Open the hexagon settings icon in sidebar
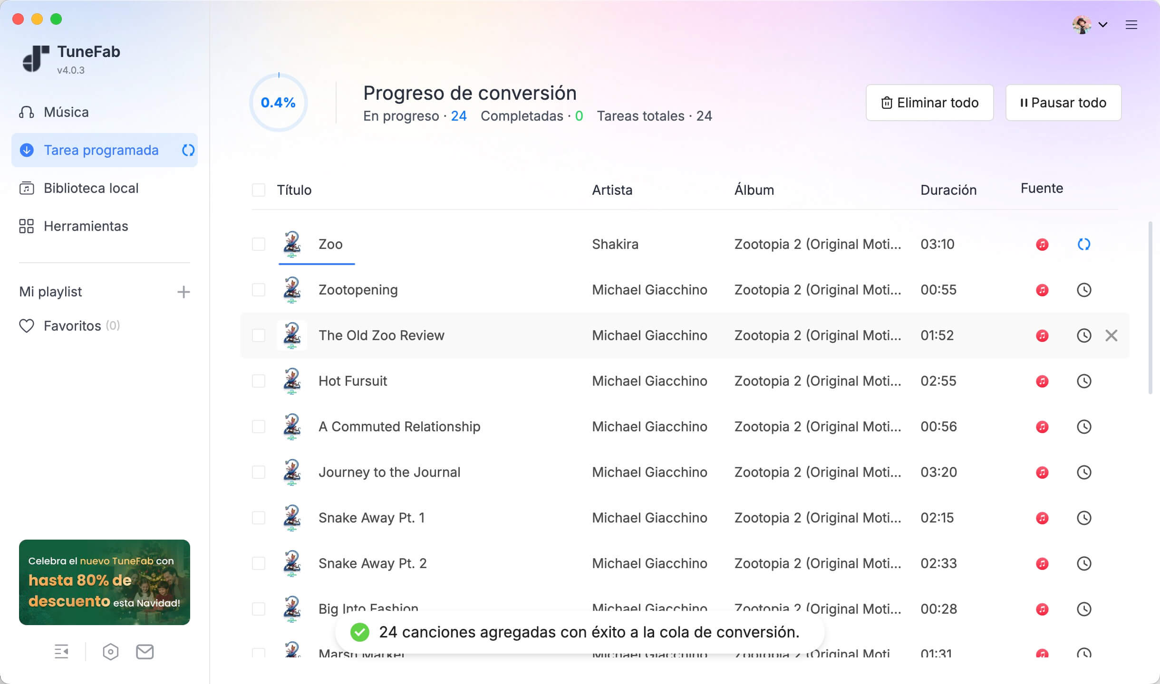The height and width of the screenshot is (684, 1160). [110, 652]
